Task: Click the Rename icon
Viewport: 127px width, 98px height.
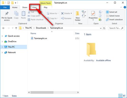Action: 62,18
